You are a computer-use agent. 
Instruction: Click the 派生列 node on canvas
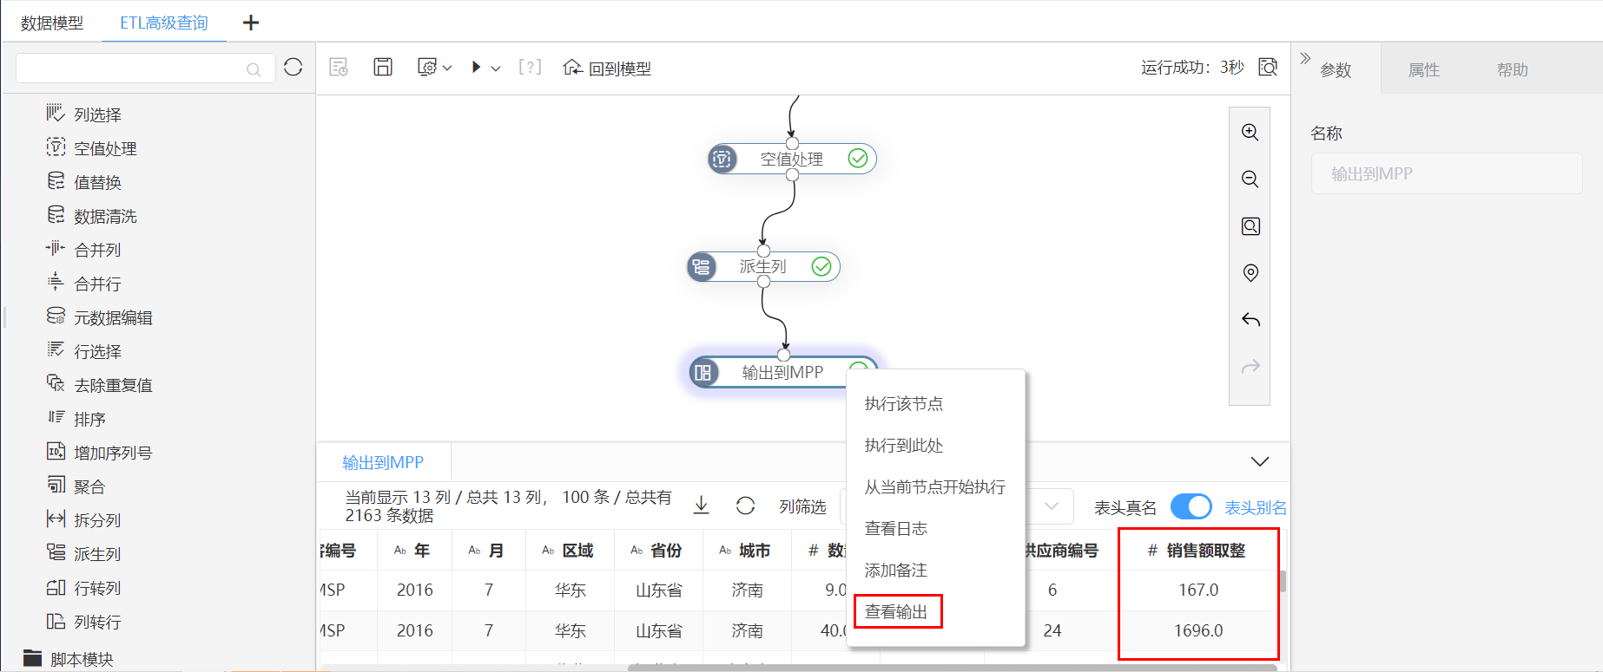763,266
